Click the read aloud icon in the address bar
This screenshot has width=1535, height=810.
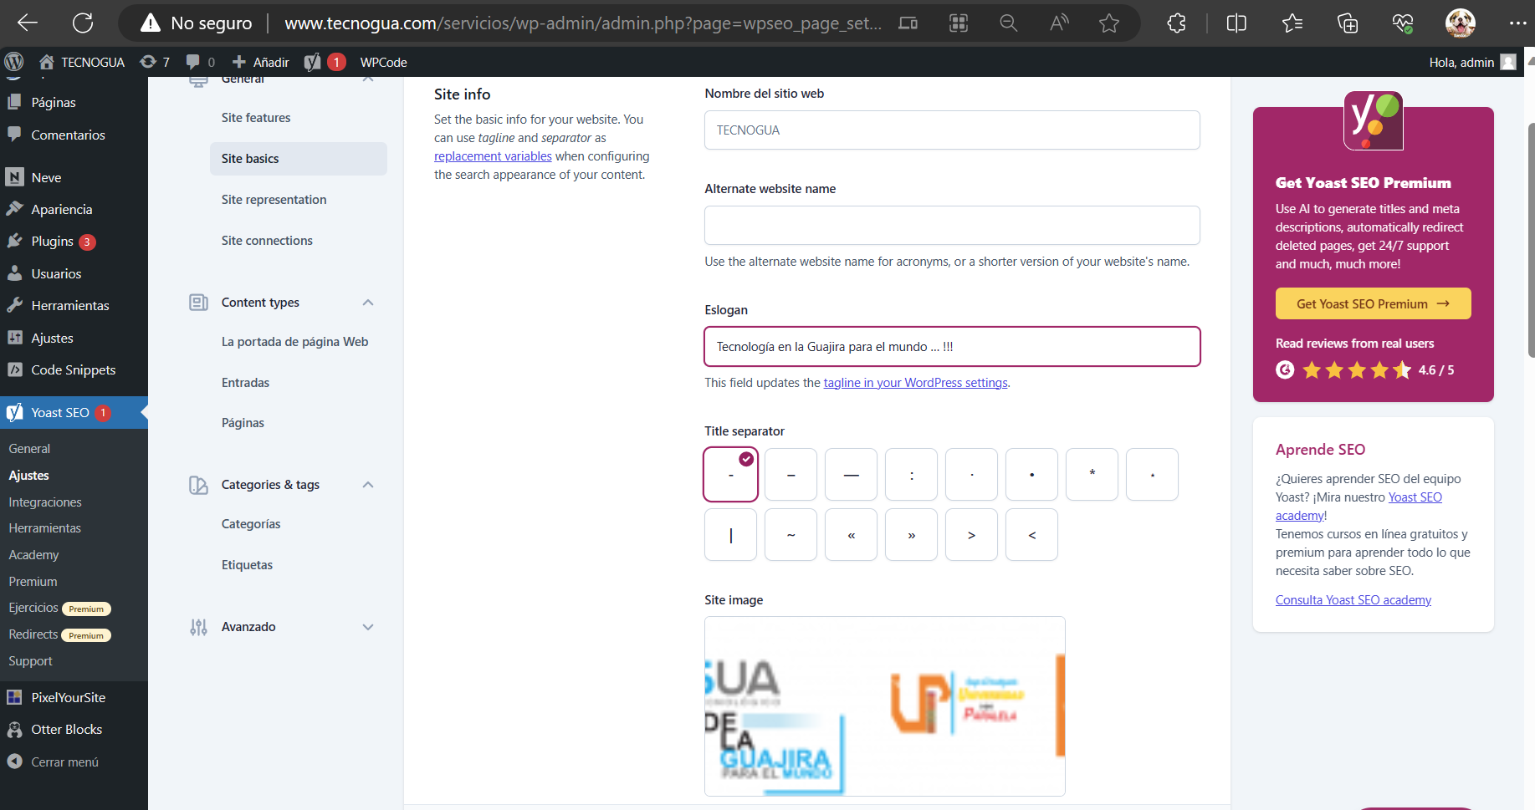pyautogui.click(x=1059, y=23)
